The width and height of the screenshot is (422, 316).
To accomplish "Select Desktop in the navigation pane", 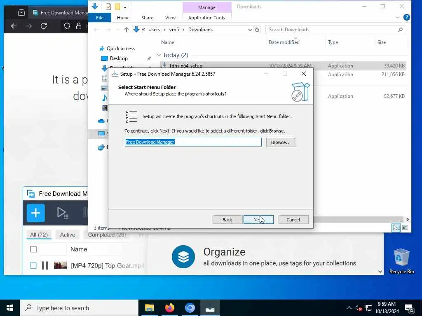I will point(119,58).
